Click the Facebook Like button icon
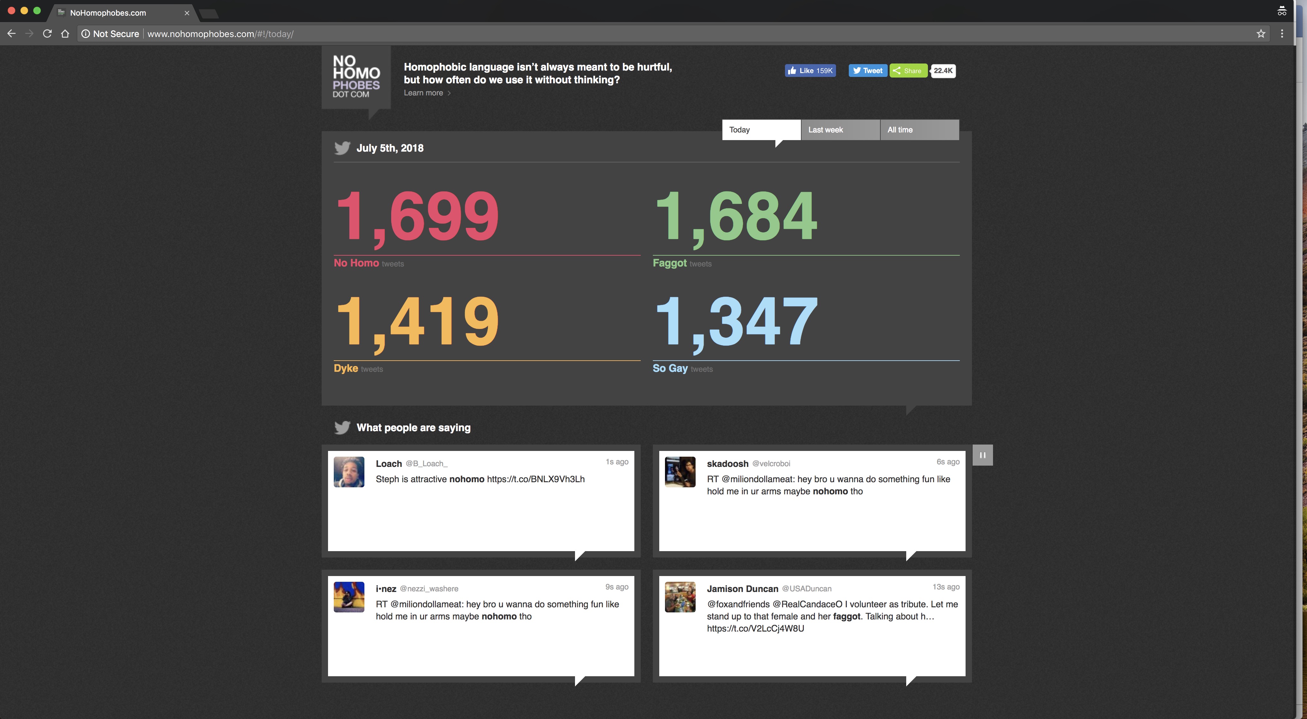Image resolution: width=1307 pixels, height=719 pixels. pos(793,70)
